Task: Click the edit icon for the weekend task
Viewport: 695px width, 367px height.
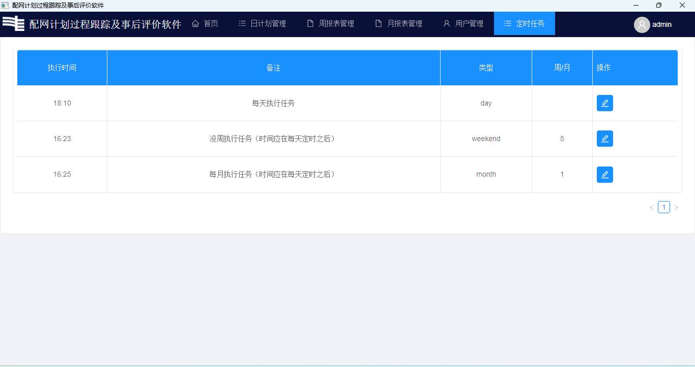Action: tap(604, 139)
